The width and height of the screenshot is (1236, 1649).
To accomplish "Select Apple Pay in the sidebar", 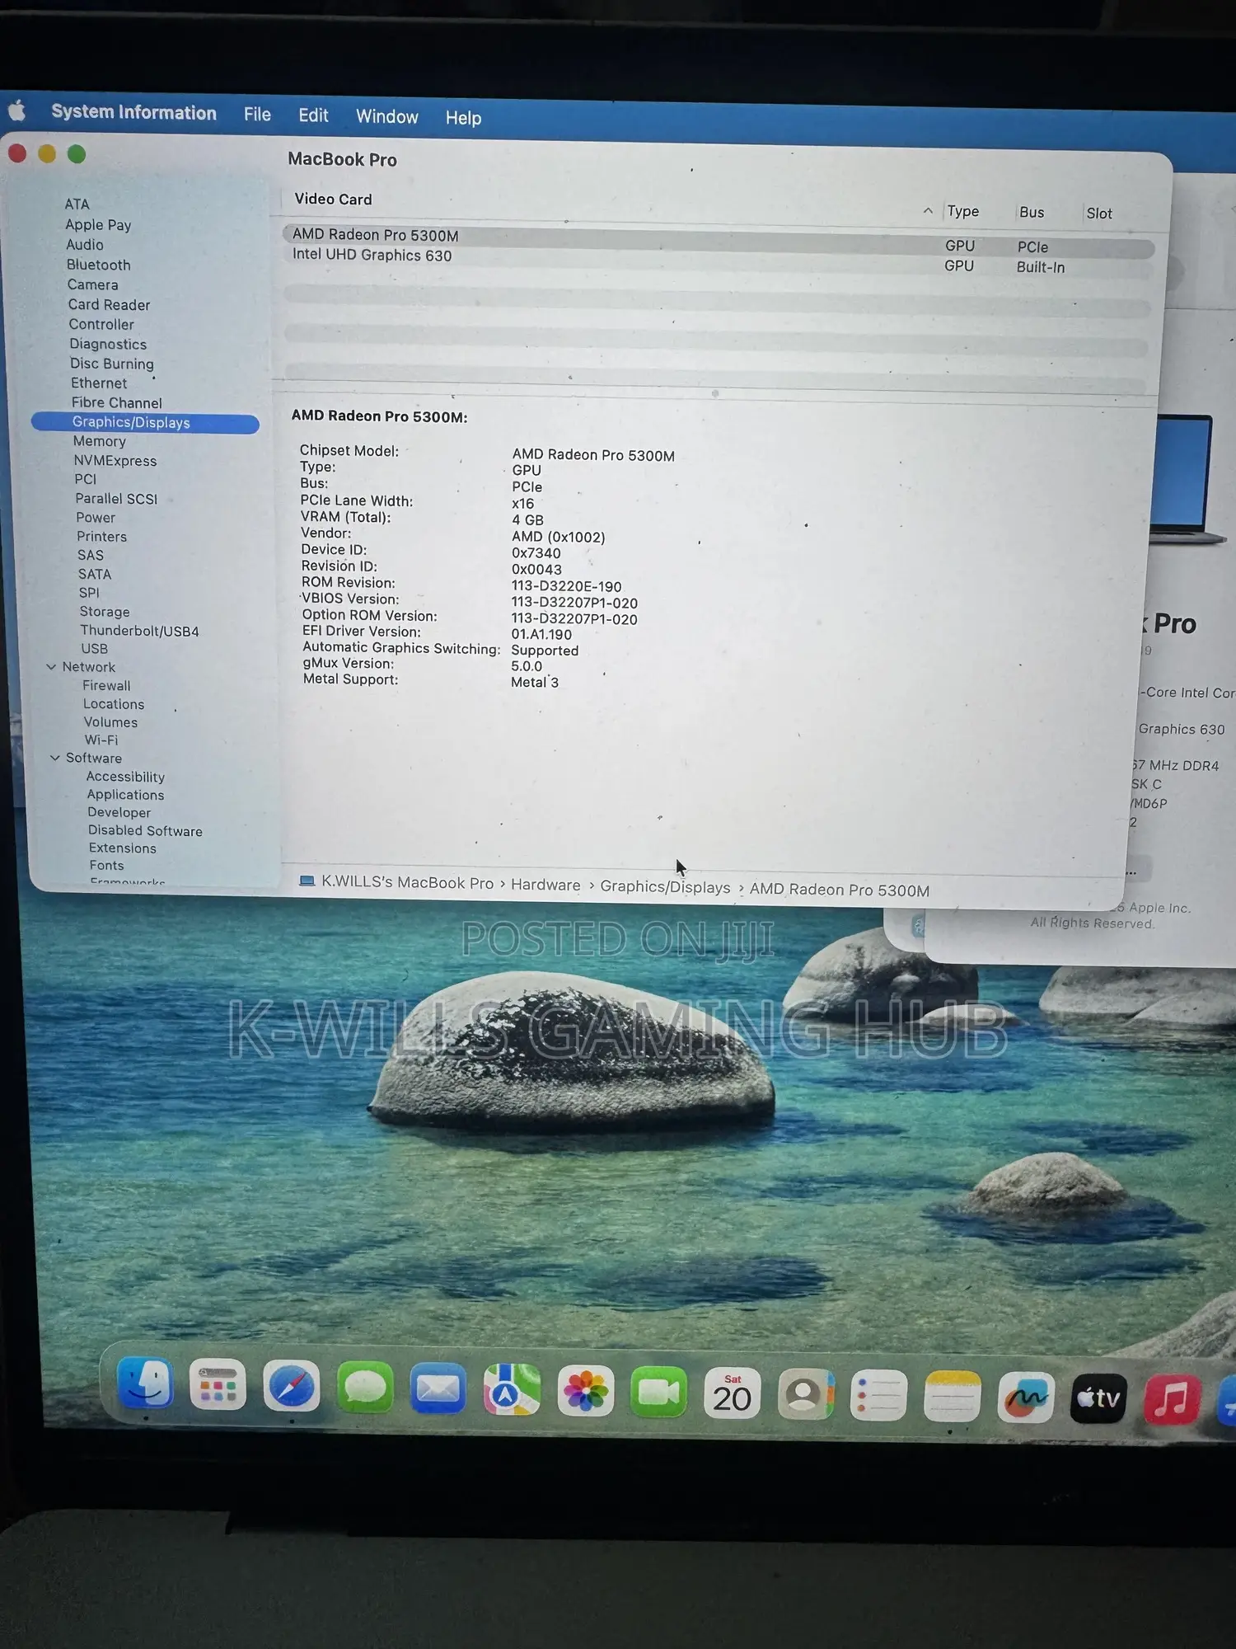I will (98, 224).
